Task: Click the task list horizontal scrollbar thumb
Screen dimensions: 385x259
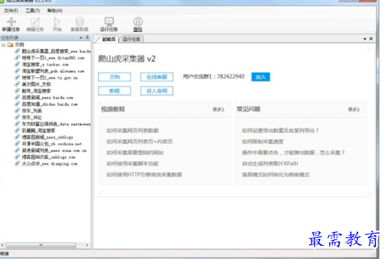Action: click(41, 245)
